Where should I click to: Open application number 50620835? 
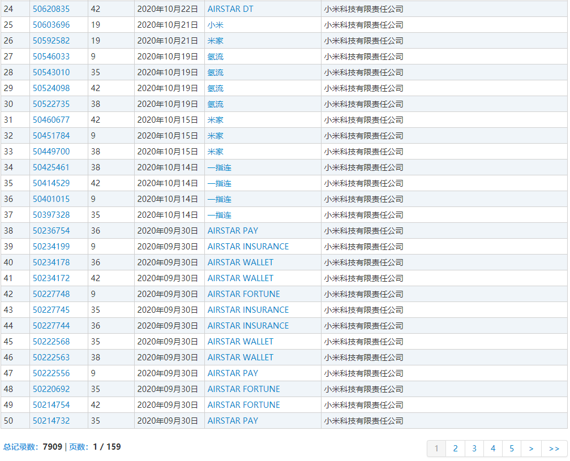52,9
